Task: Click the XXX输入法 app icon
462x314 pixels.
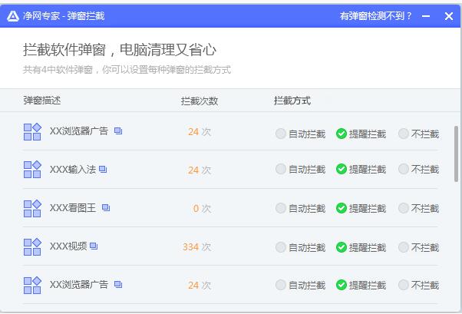Action: 32,170
